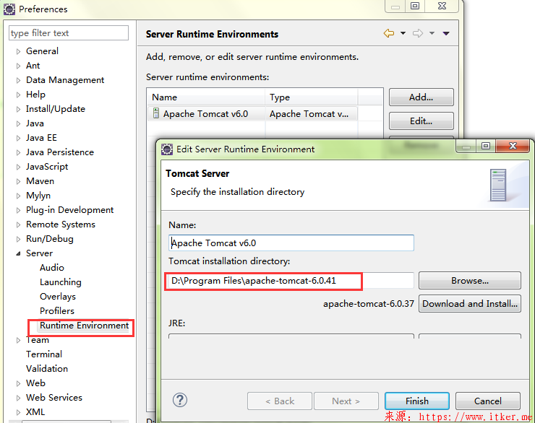Click Download and Install... button
The width and height of the screenshot is (535, 423).
tap(469, 303)
